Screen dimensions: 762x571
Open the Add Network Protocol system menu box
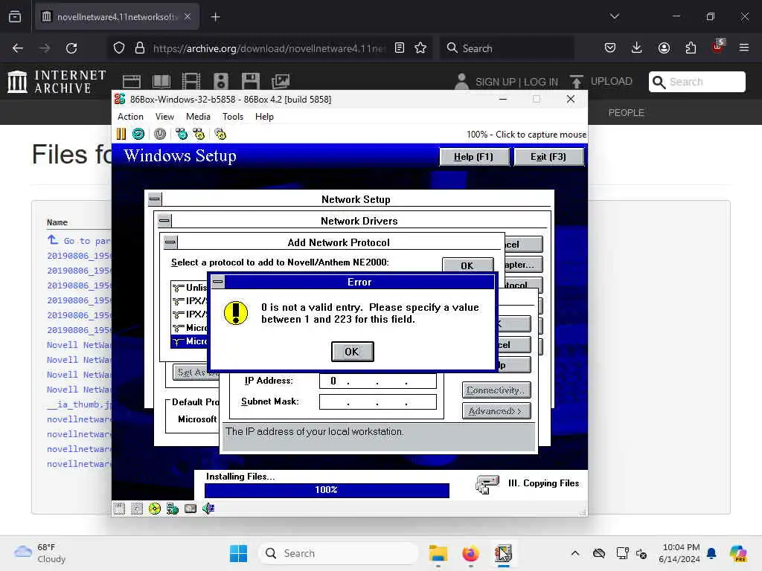pyautogui.click(x=170, y=242)
